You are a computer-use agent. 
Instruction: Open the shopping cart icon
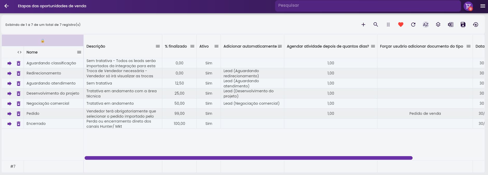click(x=468, y=6)
